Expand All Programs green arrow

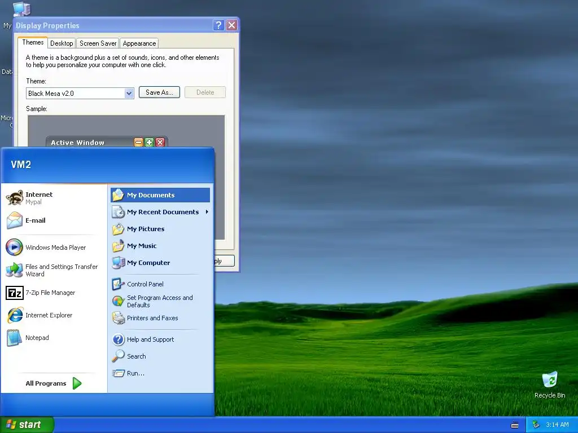[x=77, y=383]
